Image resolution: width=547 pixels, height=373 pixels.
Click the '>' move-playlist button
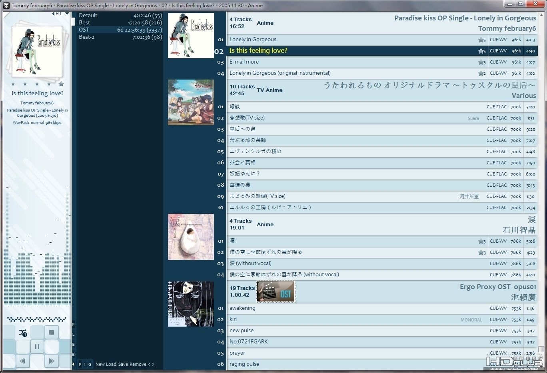pyautogui.click(x=153, y=364)
